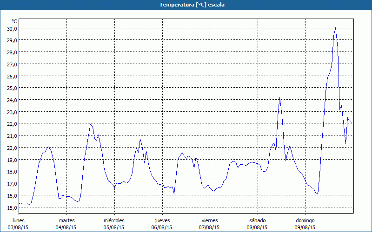
Task: Click the date label 03/08/15
Action: point(19,227)
